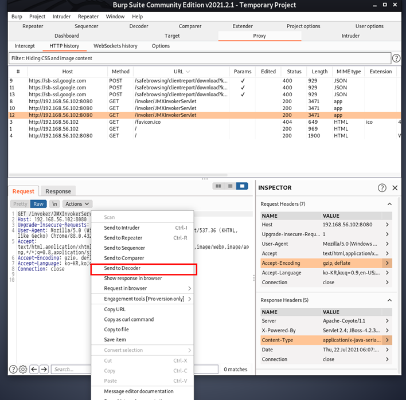Select the X-Powered-By response header row
The width and height of the screenshot is (406, 400).
[x=326, y=331]
